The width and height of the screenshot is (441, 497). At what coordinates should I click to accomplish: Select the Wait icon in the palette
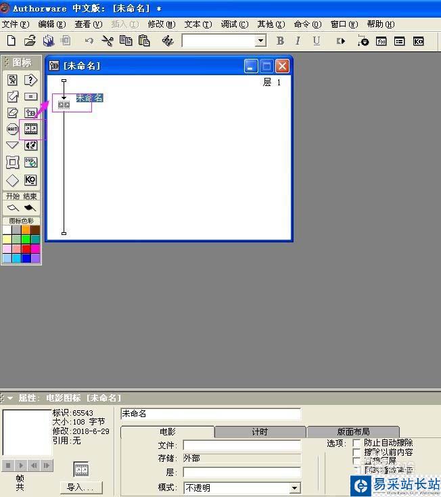(12, 129)
